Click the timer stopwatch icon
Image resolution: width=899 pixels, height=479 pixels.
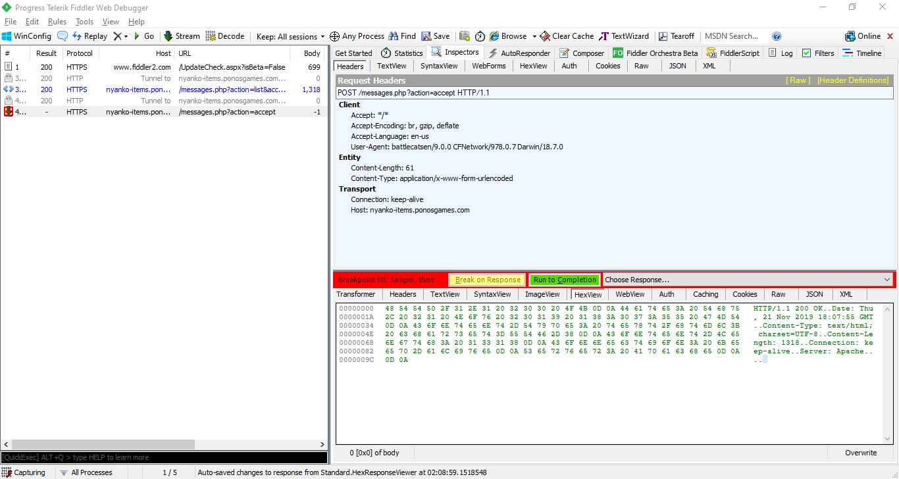pos(480,36)
